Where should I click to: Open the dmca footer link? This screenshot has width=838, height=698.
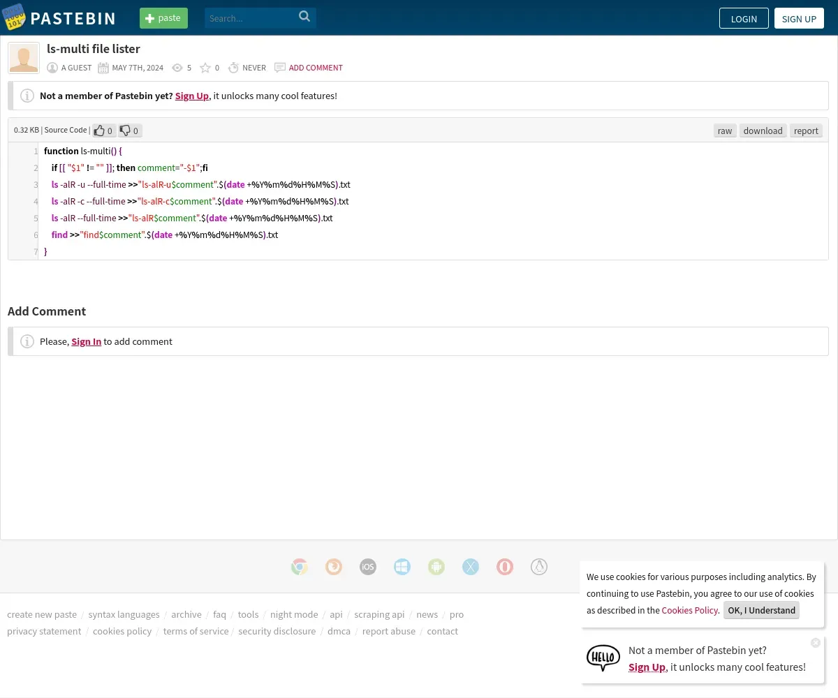[x=339, y=631]
